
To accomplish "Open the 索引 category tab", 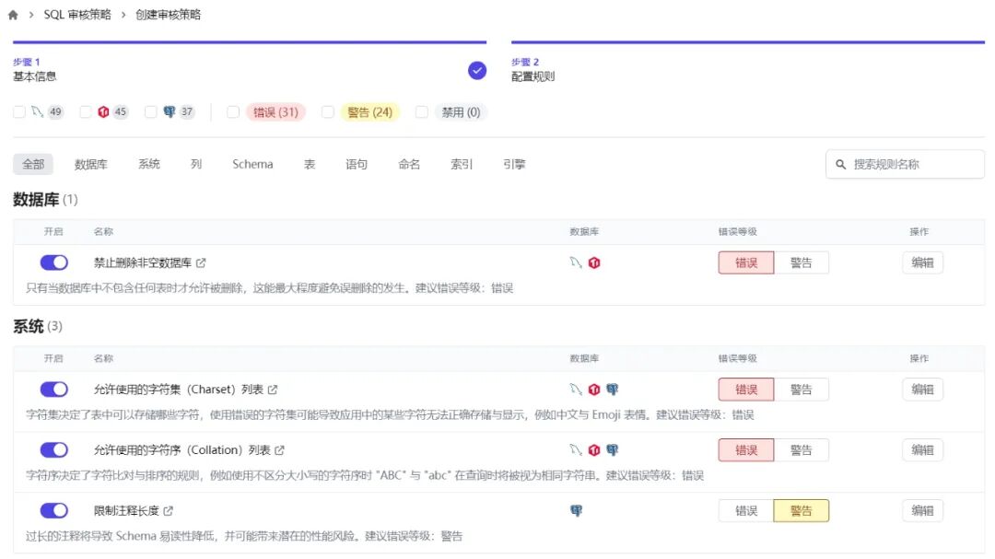I will click(462, 164).
